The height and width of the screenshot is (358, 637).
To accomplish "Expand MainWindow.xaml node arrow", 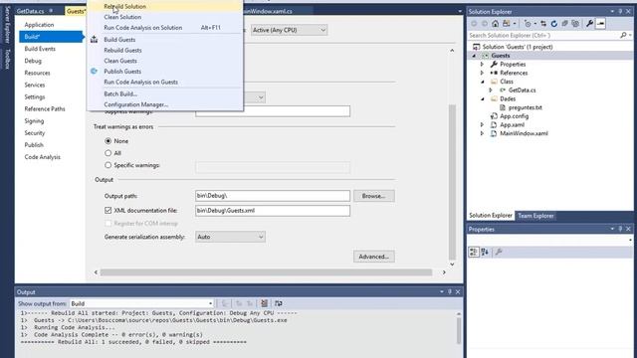I will click(x=482, y=133).
